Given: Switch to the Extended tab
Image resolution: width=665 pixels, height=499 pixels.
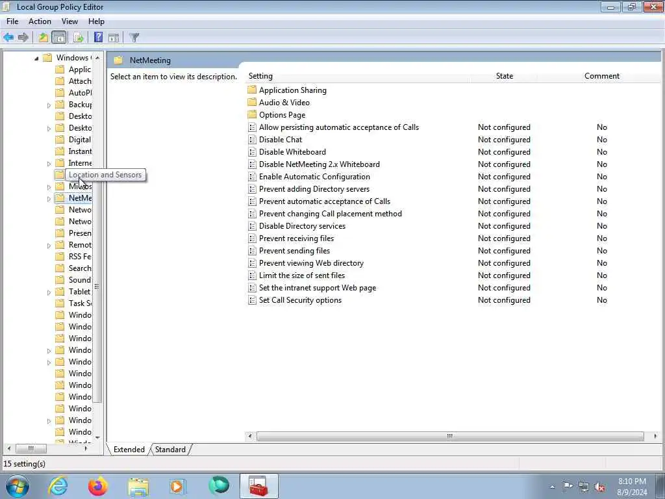Looking at the screenshot, I should pos(129,450).
